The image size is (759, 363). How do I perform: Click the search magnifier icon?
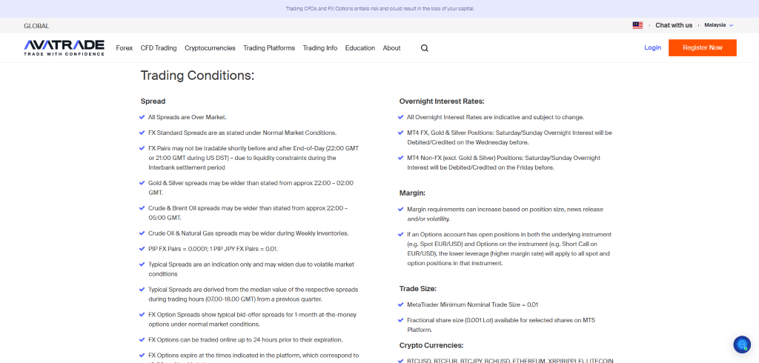pyautogui.click(x=424, y=48)
